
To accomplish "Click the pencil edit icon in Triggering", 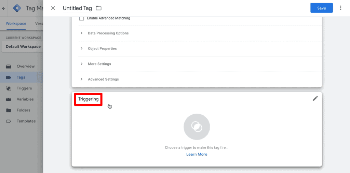I will (315, 98).
